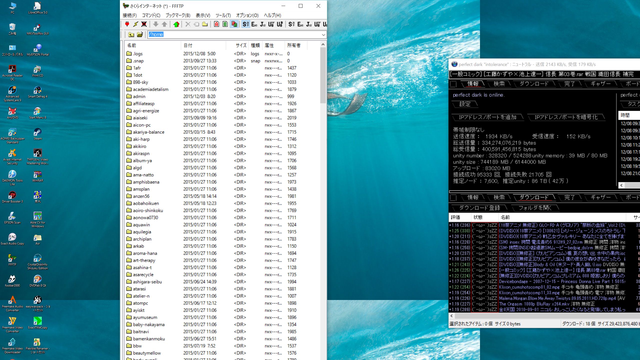Click the Connect plug icon in FFFTP toolbar
Screen dimensions: 640x360
pyautogui.click(x=127, y=24)
